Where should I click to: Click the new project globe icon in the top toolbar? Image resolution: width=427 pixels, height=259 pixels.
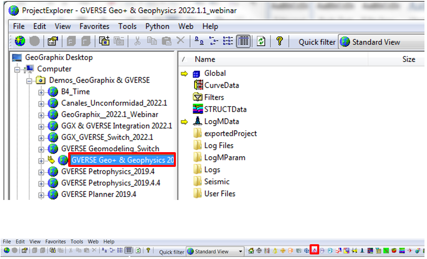(x=20, y=41)
